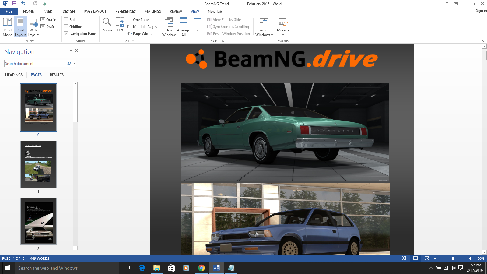
Task: Show One Page zoom
Action: [138, 20]
